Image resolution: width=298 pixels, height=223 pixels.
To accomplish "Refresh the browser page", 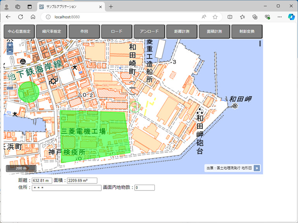I will click(x=21, y=17).
